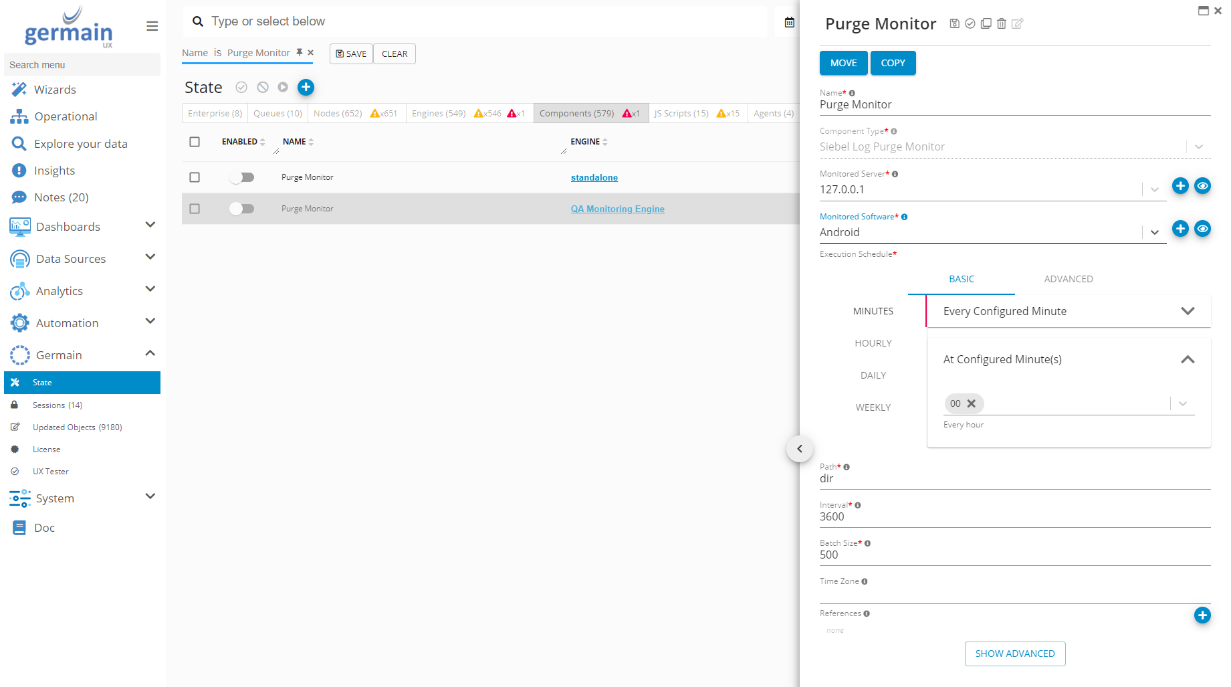Click the duplicate icon in Purge Monitor header
Image resolution: width=1231 pixels, height=687 pixels.
(986, 24)
